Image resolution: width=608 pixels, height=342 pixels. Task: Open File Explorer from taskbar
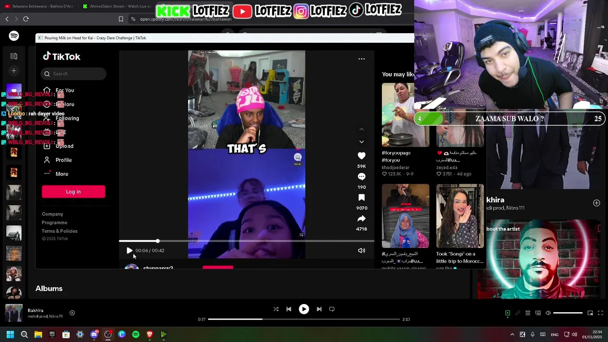(x=38, y=334)
